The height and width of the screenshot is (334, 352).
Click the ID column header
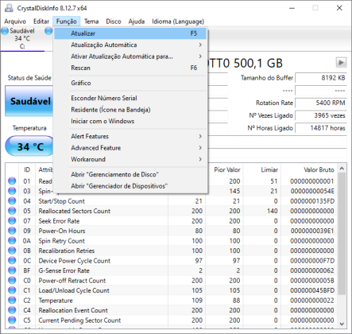coord(27,169)
